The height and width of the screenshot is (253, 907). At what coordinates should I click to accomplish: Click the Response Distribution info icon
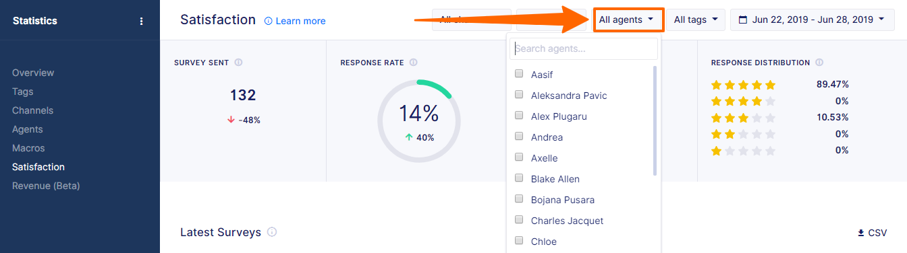[x=819, y=63]
